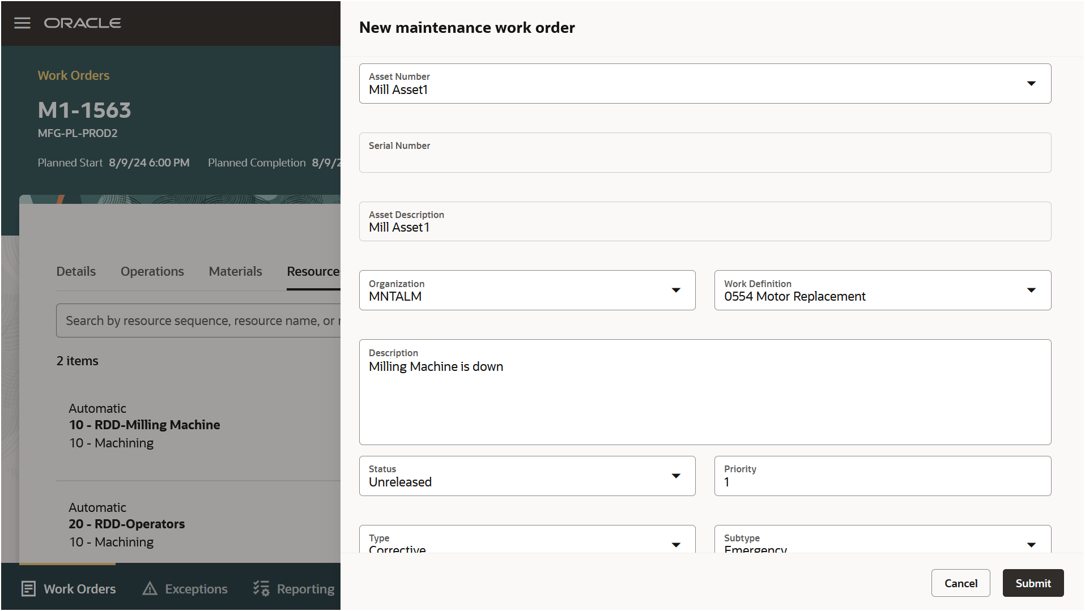Switch to the Details tab
The height and width of the screenshot is (611, 1085).
[x=76, y=272]
